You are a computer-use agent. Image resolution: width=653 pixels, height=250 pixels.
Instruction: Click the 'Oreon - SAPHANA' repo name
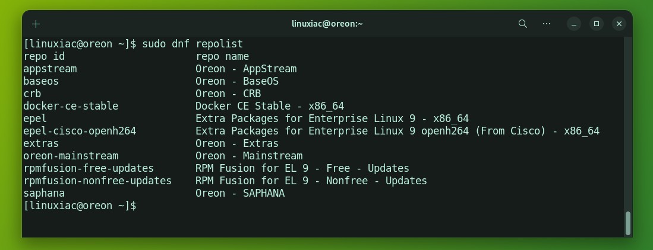coord(240,193)
